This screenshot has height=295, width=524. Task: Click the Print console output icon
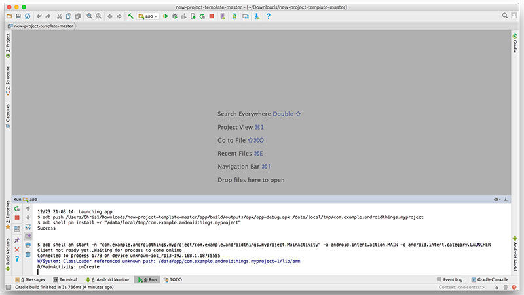(x=28, y=245)
